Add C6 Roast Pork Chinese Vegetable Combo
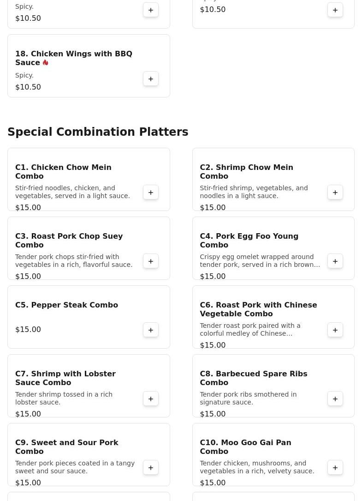This screenshot has height=501, width=362. coord(335,330)
